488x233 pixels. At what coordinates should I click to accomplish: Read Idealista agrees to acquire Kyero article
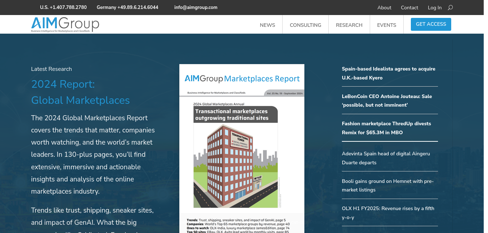[389, 73]
